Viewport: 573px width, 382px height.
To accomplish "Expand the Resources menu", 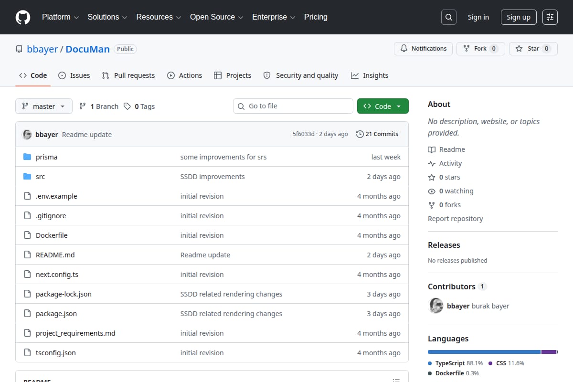I will (159, 17).
